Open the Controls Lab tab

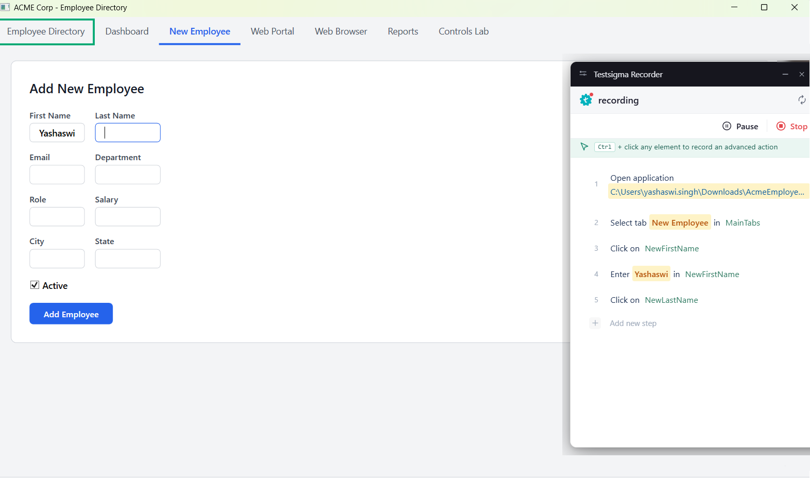[463, 31]
